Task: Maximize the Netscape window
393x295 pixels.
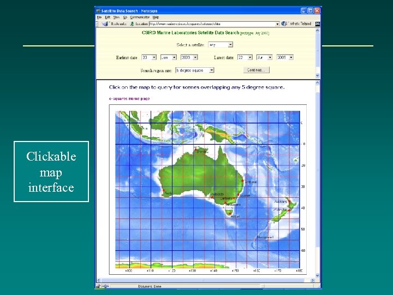Action: (x=311, y=11)
